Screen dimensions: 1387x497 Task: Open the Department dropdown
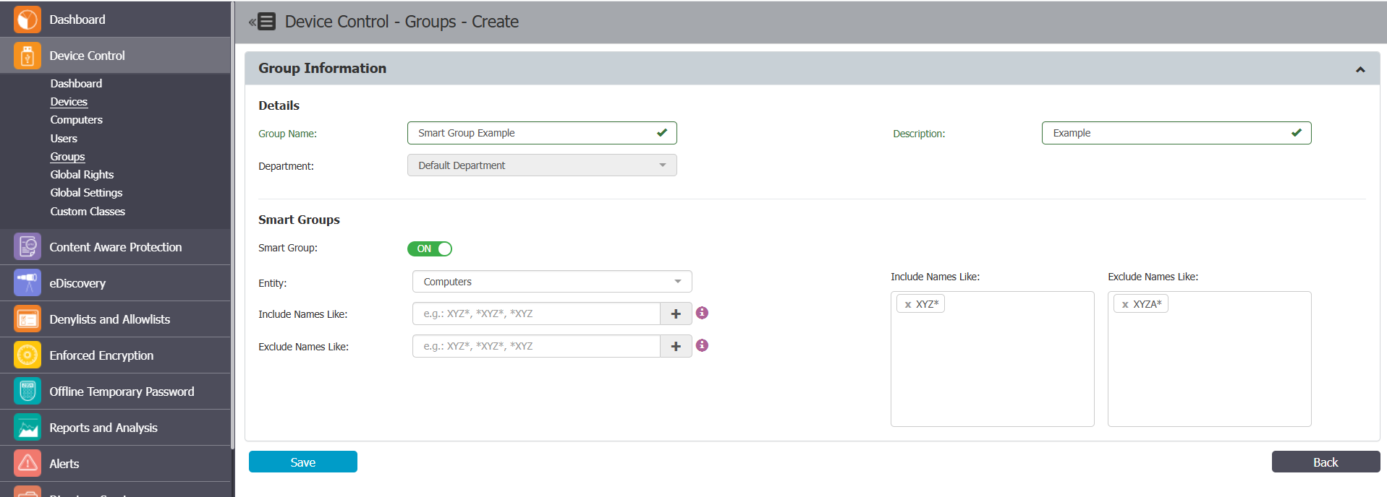tap(542, 165)
